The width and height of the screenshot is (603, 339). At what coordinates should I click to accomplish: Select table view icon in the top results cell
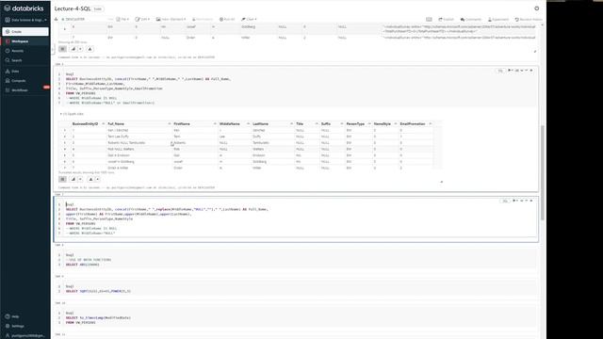tap(62, 49)
